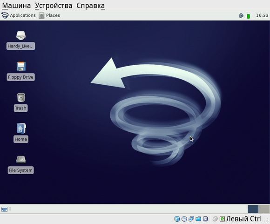Click the shared folders status icon
Viewport: 270px width, 224px height.
pyautogui.click(x=198, y=219)
